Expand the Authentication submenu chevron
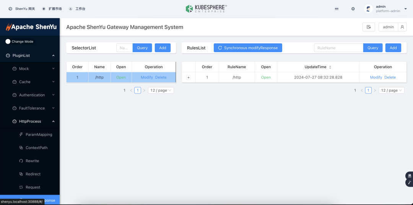 [x=53, y=95]
